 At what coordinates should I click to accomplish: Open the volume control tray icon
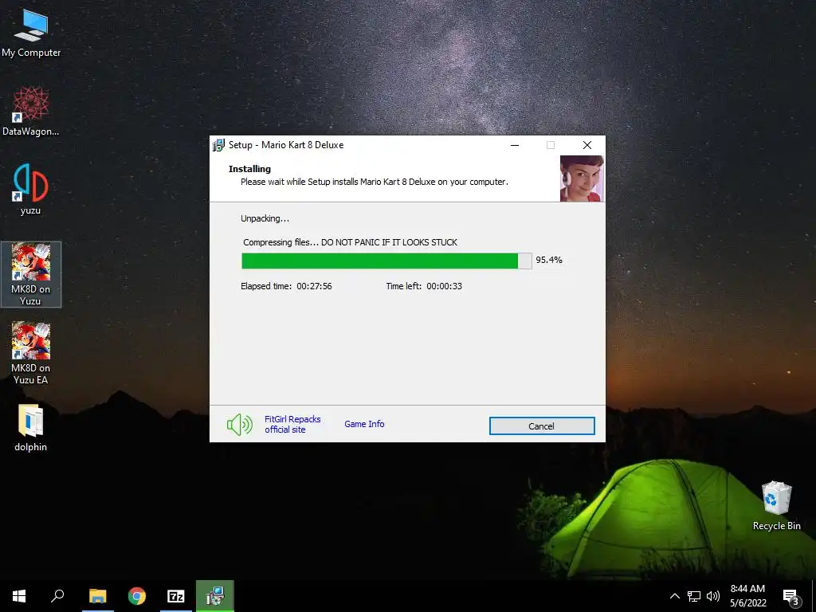713,596
